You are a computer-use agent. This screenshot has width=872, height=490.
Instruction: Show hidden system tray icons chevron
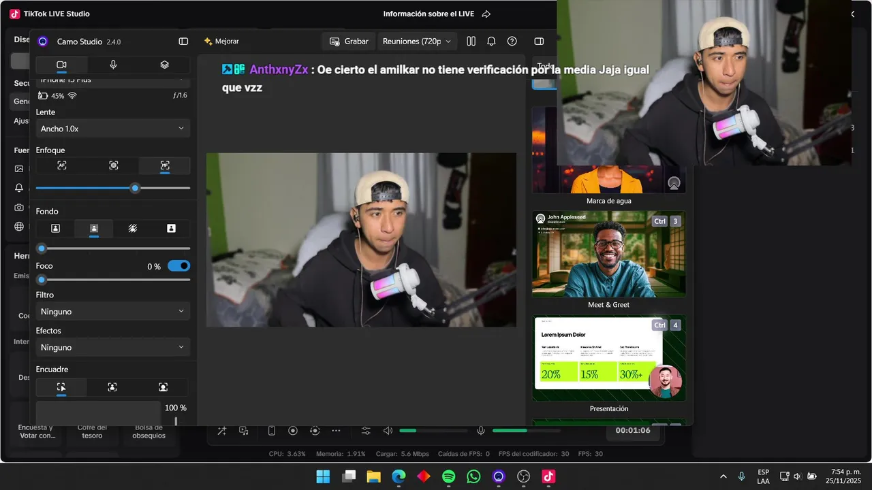coord(723,476)
